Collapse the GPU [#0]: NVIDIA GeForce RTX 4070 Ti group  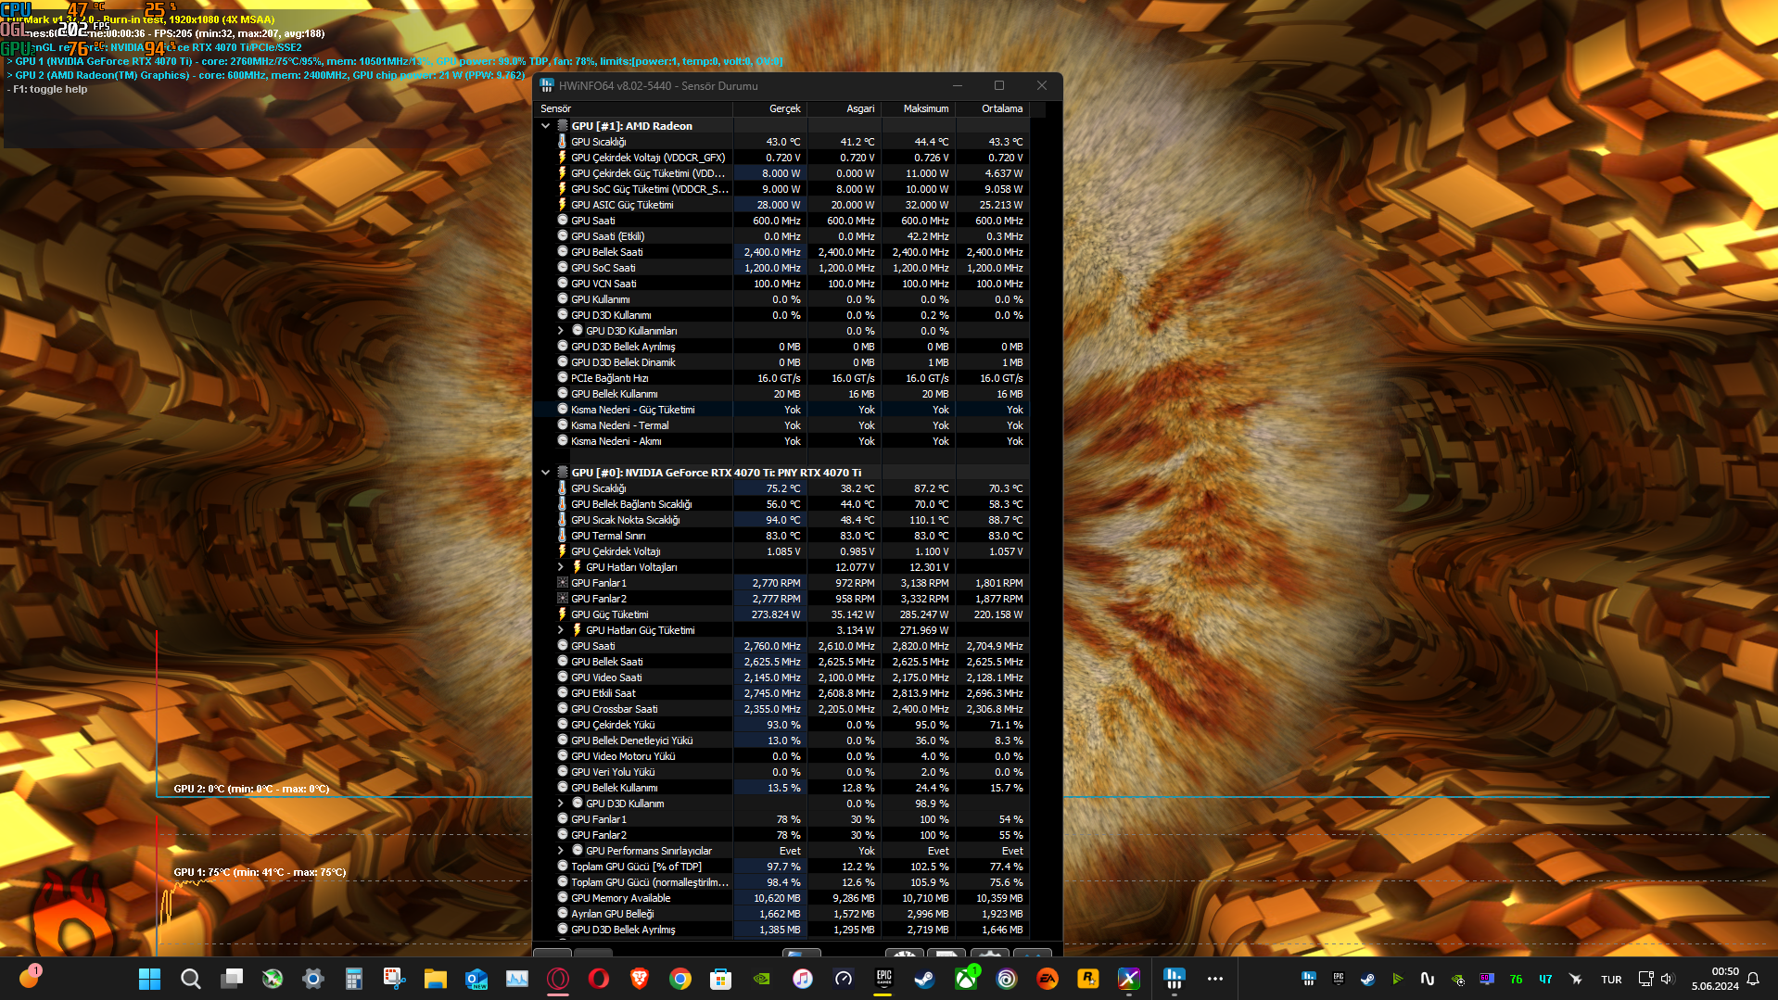tap(545, 473)
